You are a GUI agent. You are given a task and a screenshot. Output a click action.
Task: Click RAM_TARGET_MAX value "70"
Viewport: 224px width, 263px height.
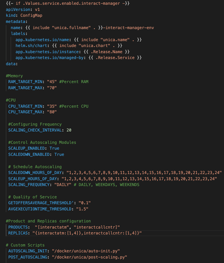(x=52, y=88)
